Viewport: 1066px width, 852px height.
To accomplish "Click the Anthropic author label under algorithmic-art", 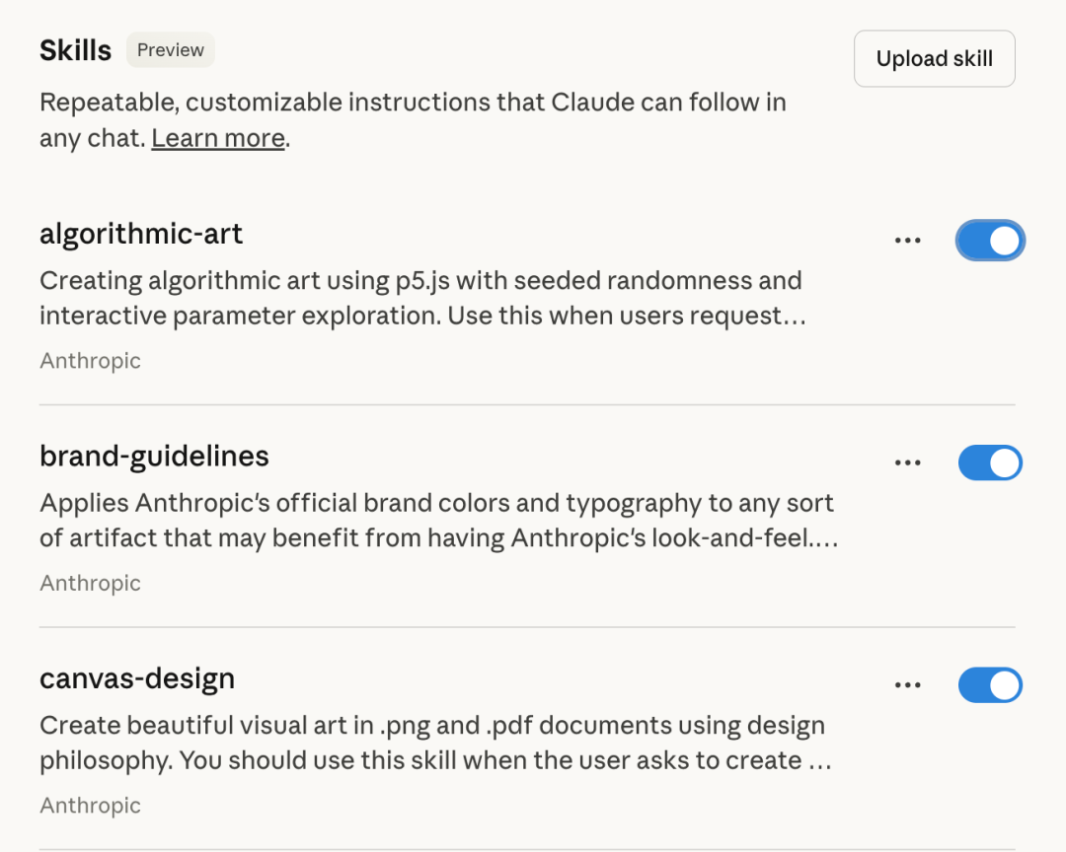I will point(90,361).
